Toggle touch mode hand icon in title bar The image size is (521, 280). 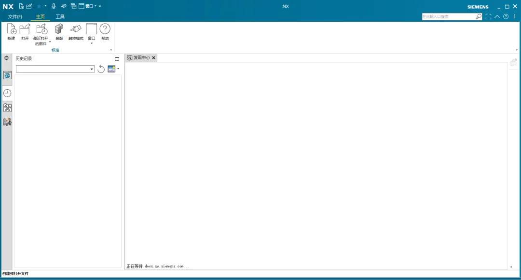pyautogui.click(x=64, y=6)
